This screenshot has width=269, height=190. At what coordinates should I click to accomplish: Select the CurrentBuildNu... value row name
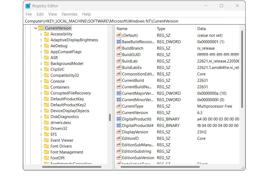137,87
